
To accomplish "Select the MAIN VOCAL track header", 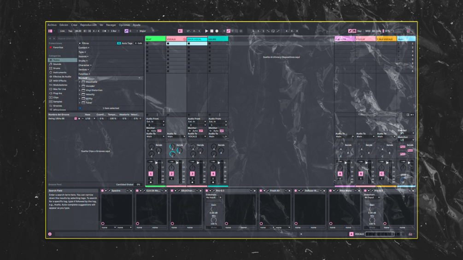I will click(x=197, y=39).
